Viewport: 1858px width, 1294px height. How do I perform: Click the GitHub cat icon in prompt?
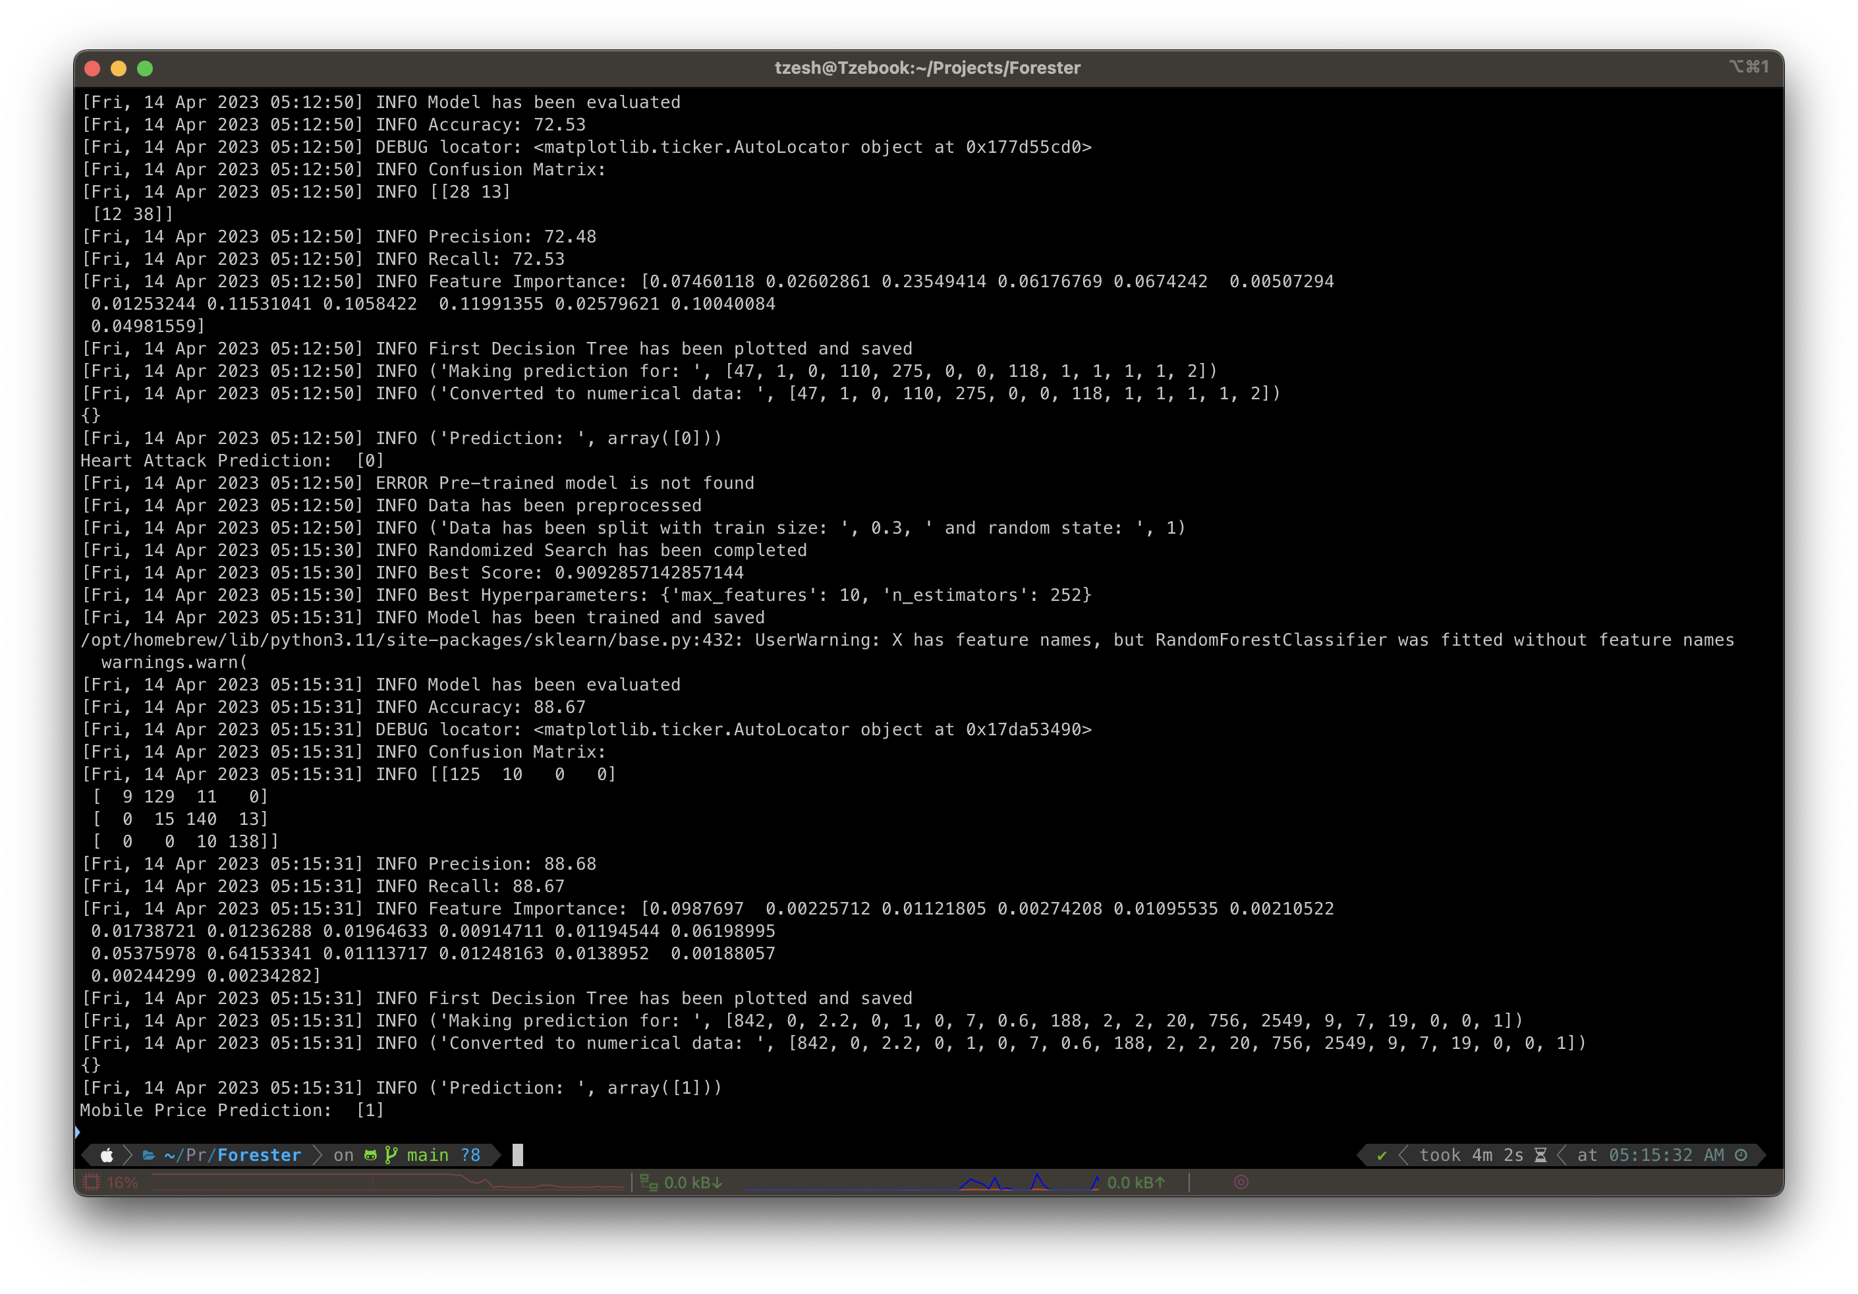pyautogui.click(x=371, y=1155)
